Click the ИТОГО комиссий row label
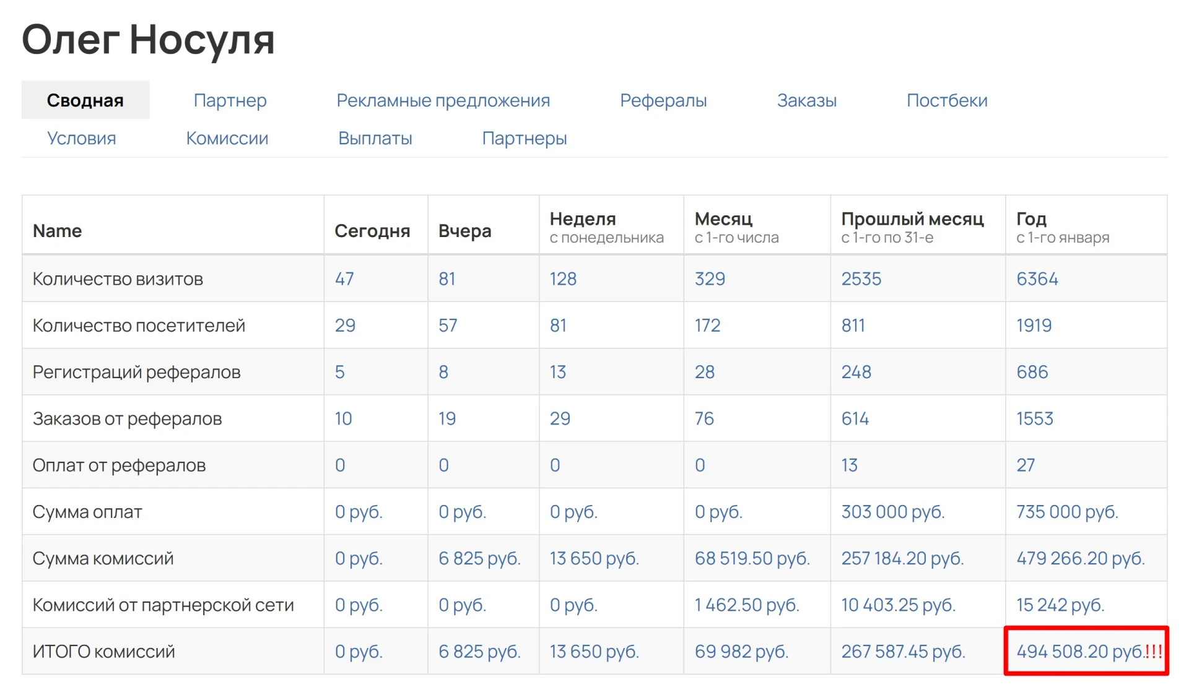 [104, 652]
